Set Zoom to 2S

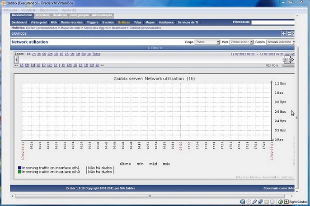coord(66,54)
